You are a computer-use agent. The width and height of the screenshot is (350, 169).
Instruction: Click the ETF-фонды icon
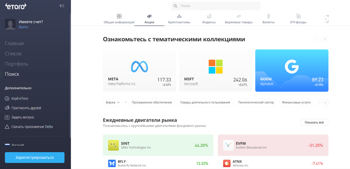pyautogui.click(x=298, y=16)
